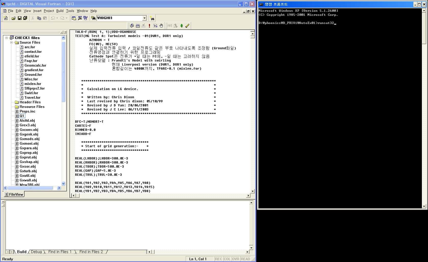
Task: Click the Redo arrow icon
Action: click(62, 18)
